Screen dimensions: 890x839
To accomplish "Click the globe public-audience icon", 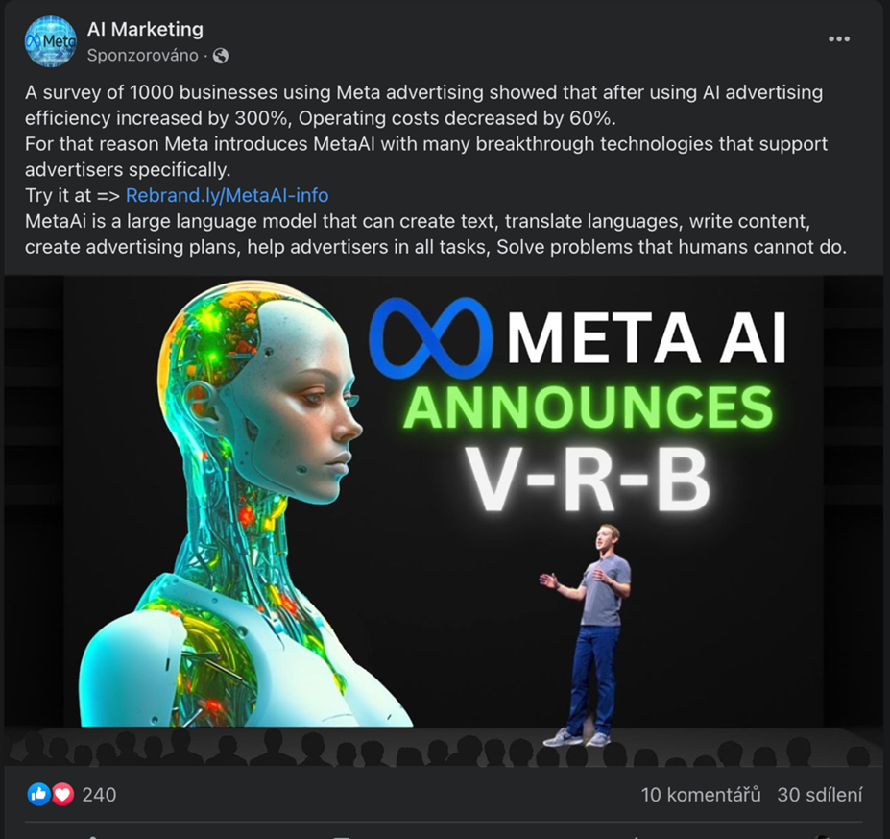I will coord(221,56).
